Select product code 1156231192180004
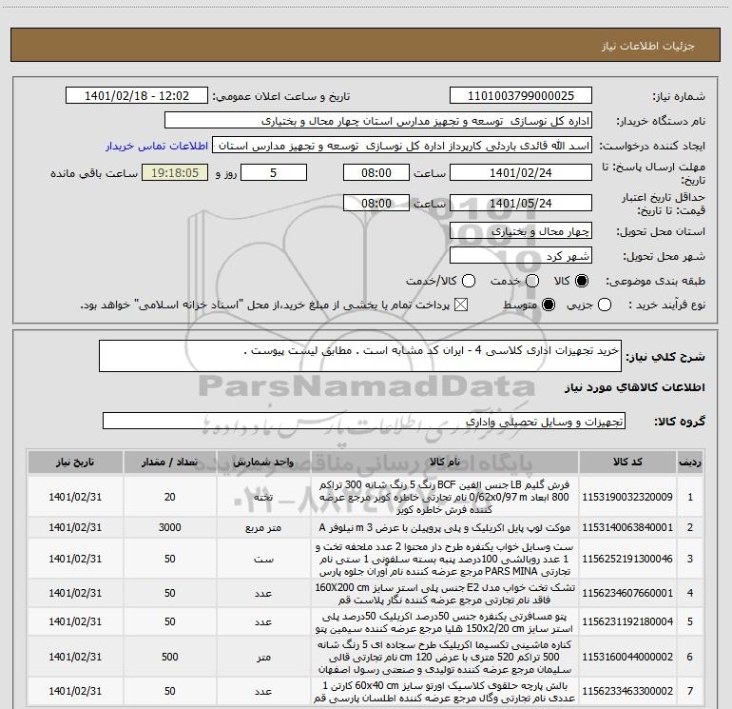Viewport: 732px width, 709px height. pyautogui.click(x=627, y=621)
